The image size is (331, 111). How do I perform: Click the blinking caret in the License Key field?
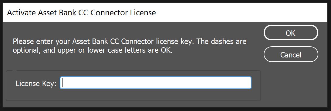click(x=63, y=83)
